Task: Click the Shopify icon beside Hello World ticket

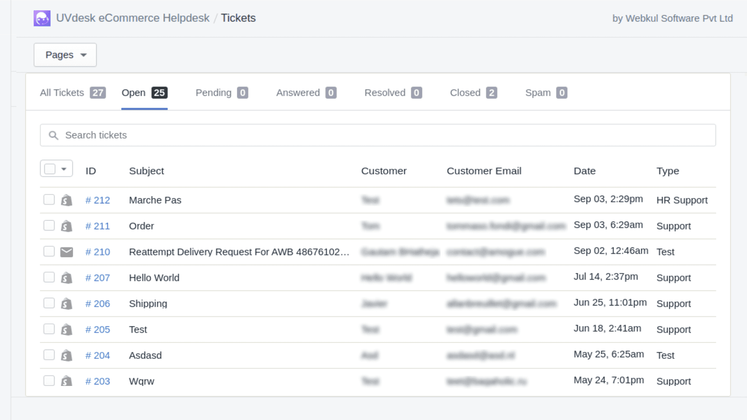Action: coord(66,277)
